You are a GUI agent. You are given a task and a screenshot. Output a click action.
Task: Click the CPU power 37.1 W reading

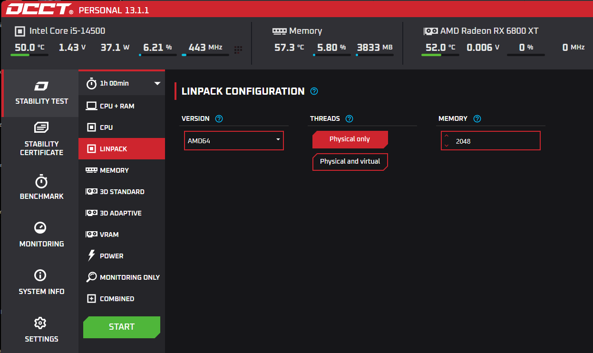(115, 48)
